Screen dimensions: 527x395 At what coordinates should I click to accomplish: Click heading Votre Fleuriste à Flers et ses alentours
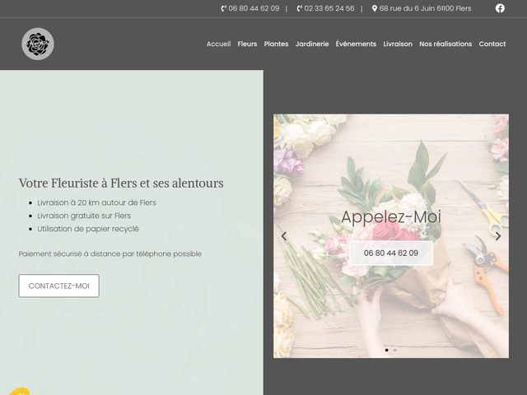point(121,184)
